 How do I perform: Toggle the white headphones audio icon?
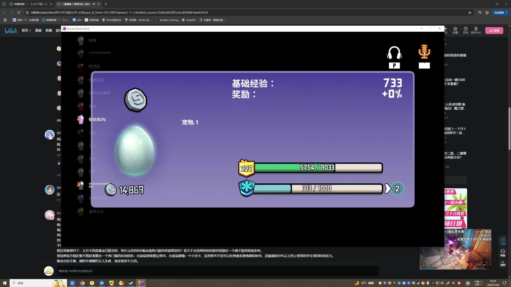click(394, 53)
